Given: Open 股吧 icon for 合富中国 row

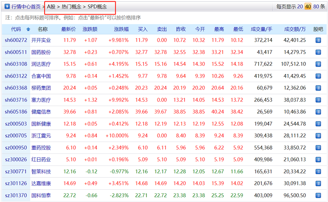Looking at the screenshot, I should (318, 76).
